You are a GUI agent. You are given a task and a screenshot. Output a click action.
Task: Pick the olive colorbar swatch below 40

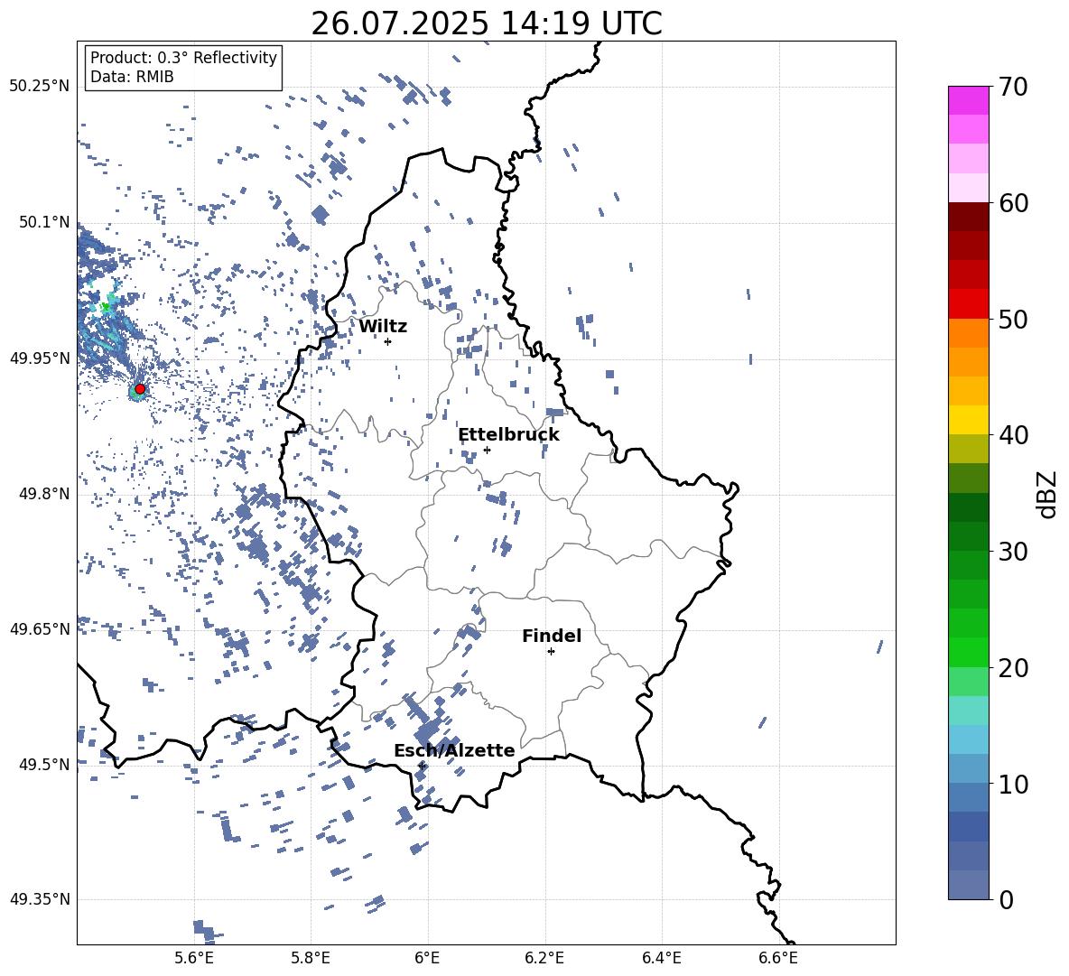point(969,449)
